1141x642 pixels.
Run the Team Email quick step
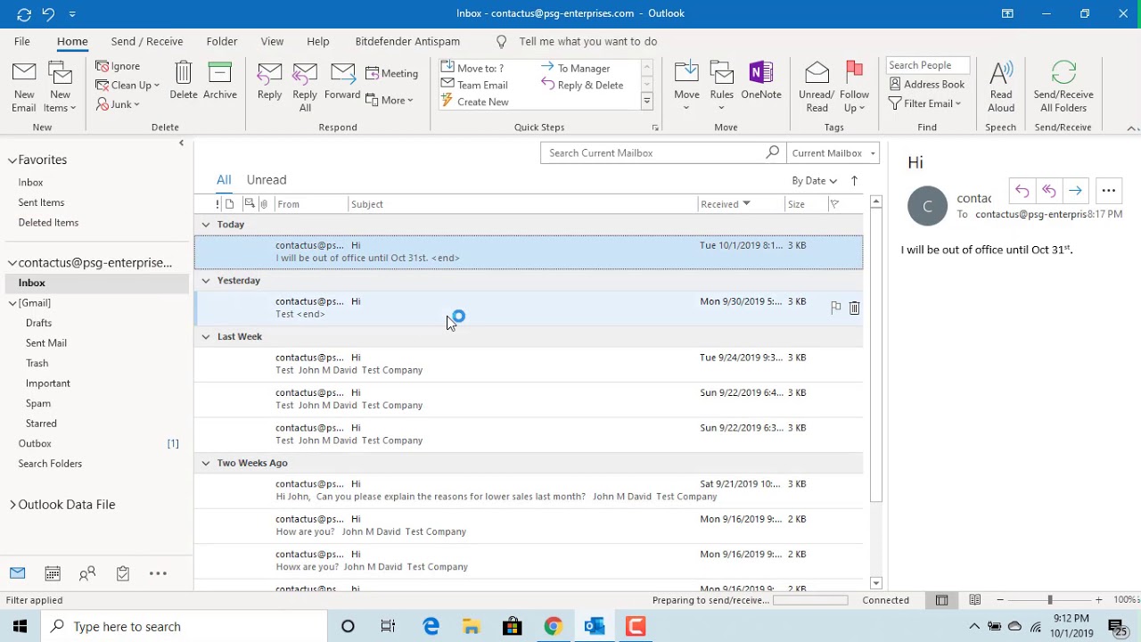[x=474, y=85]
